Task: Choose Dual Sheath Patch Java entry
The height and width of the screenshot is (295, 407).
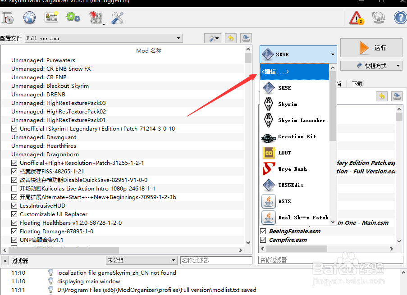Action: click(x=295, y=218)
